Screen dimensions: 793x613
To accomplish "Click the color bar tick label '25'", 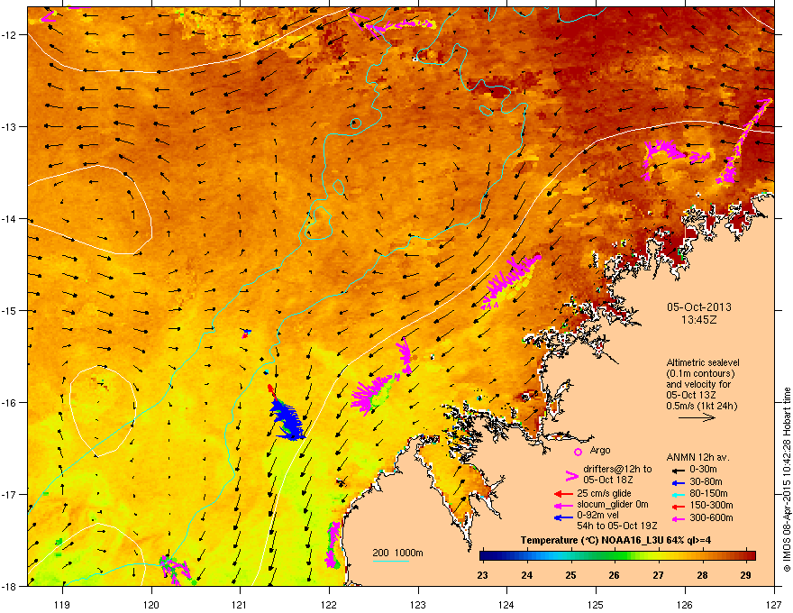I will pyautogui.click(x=571, y=575).
